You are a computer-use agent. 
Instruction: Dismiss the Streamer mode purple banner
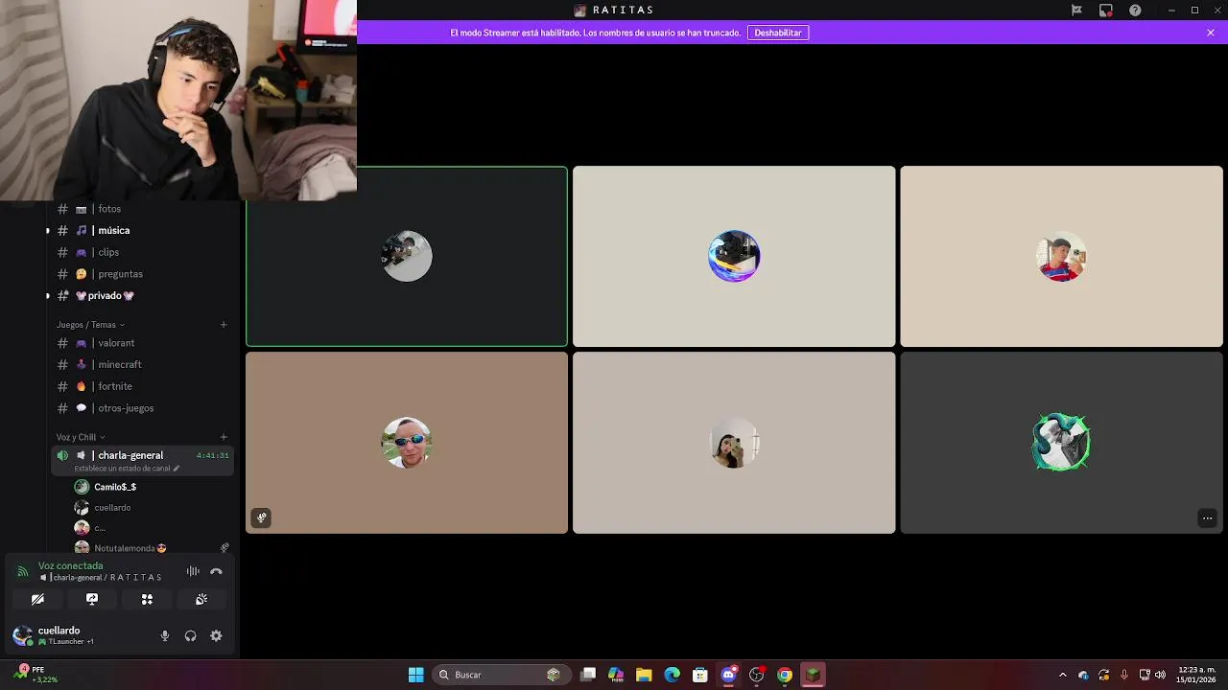[x=1211, y=33]
